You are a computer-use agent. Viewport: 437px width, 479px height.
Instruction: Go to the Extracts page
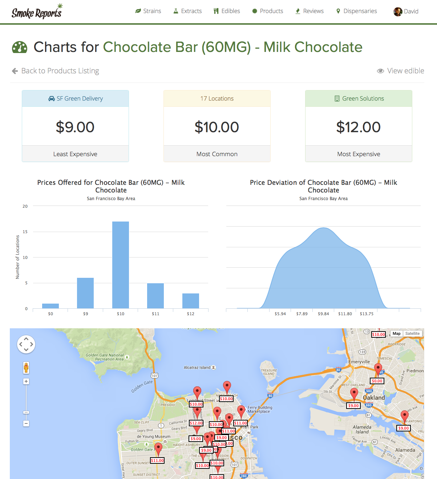point(187,11)
